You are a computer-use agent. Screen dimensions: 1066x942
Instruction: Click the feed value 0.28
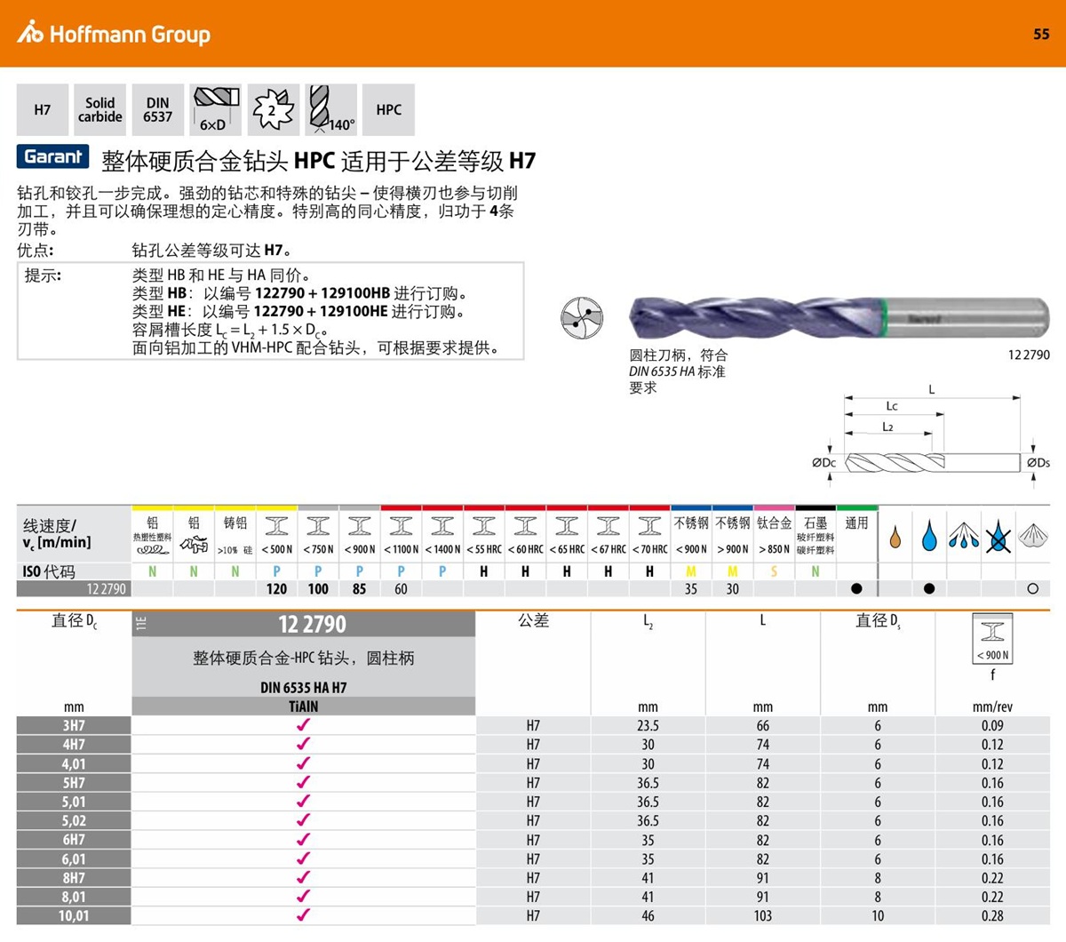pyautogui.click(x=992, y=915)
